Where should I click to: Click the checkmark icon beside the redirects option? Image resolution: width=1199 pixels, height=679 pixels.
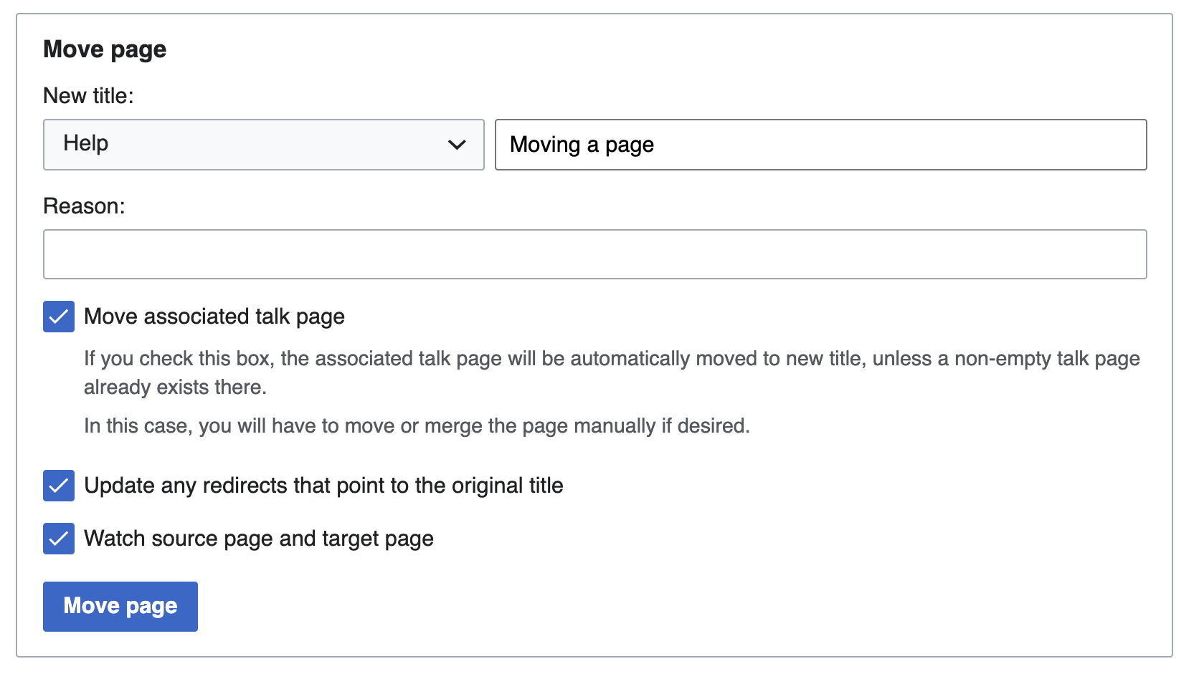(x=59, y=486)
